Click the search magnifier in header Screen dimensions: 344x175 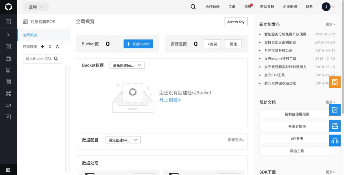click(193, 7)
